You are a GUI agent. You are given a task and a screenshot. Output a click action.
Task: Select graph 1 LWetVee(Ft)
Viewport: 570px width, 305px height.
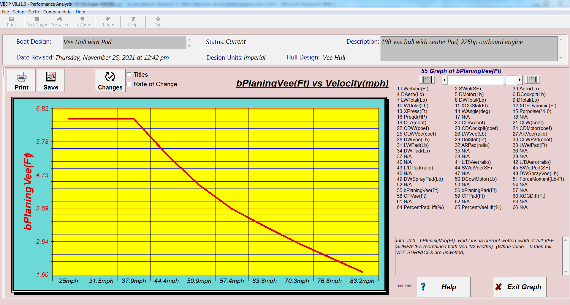click(413, 89)
